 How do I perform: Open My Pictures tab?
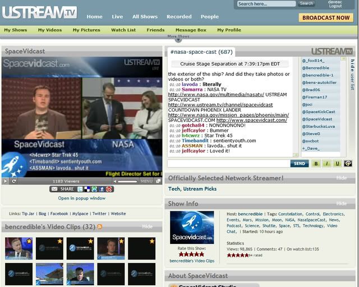[86, 30]
